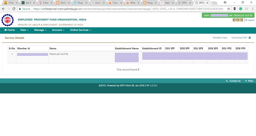
Task: Switch to the 'Daem' tab
Action: coord(167,3)
